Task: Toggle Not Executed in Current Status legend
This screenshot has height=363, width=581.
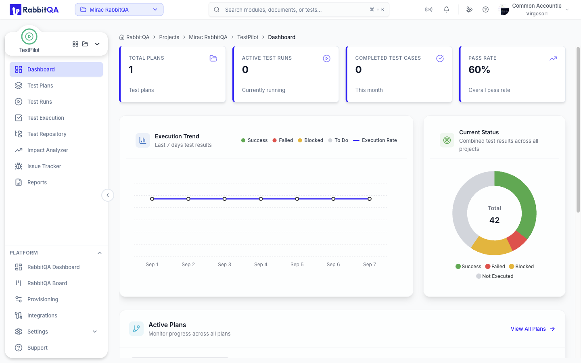Action: pyautogui.click(x=495, y=276)
